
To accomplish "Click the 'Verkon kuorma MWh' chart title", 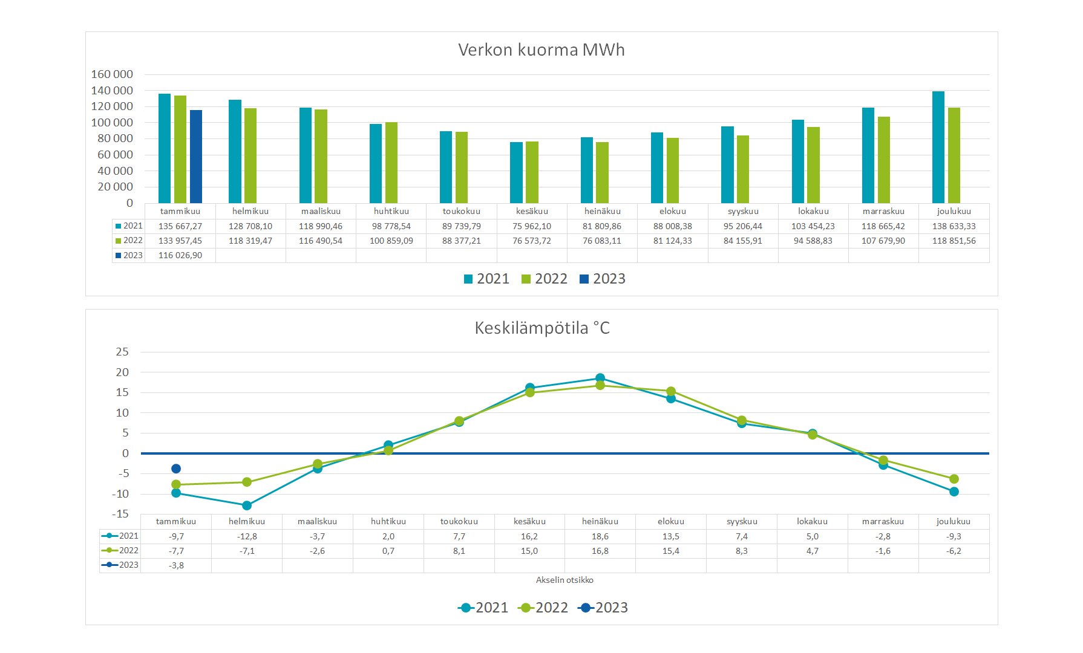I will point(541,50).
